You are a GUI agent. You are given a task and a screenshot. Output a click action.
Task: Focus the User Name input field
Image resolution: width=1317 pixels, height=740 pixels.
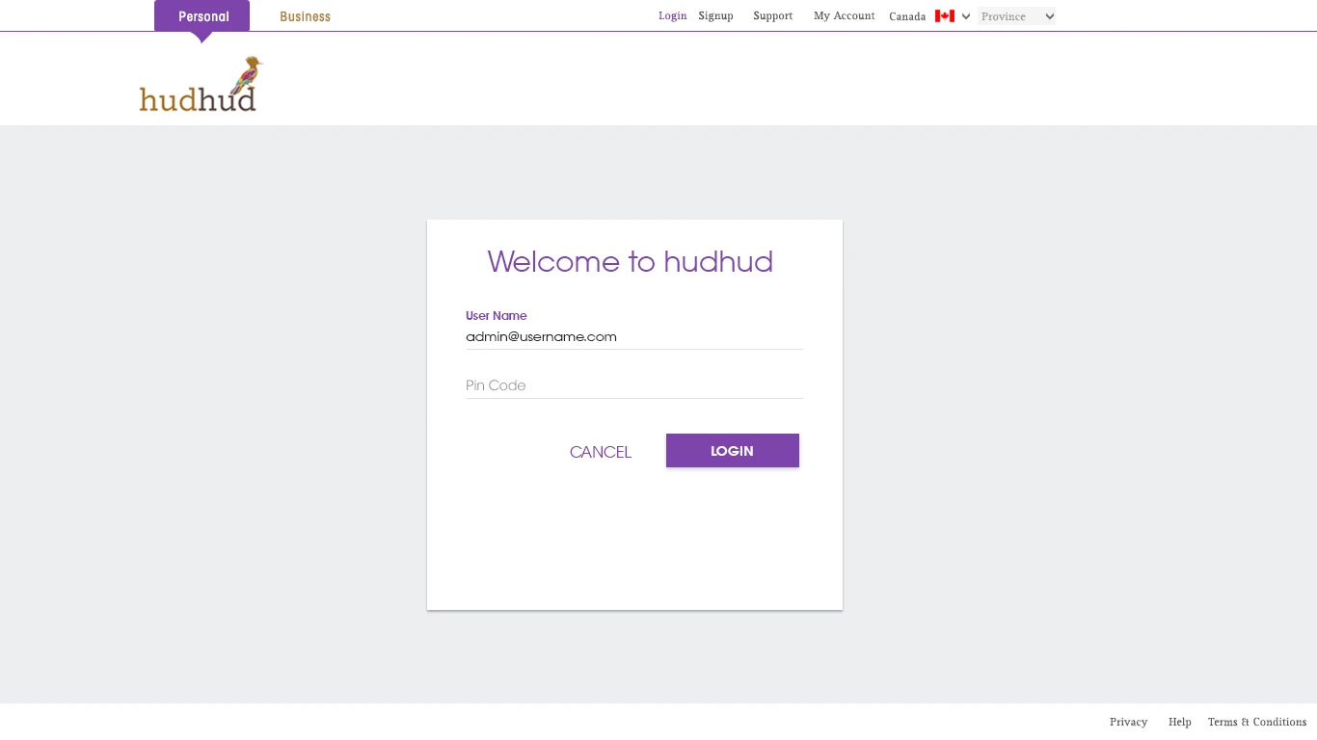(634, 337)
